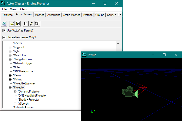This screenshot has width=182, height=121.
Task: Select *NetworkTrigger in the class tree
Action: (23, 63)
